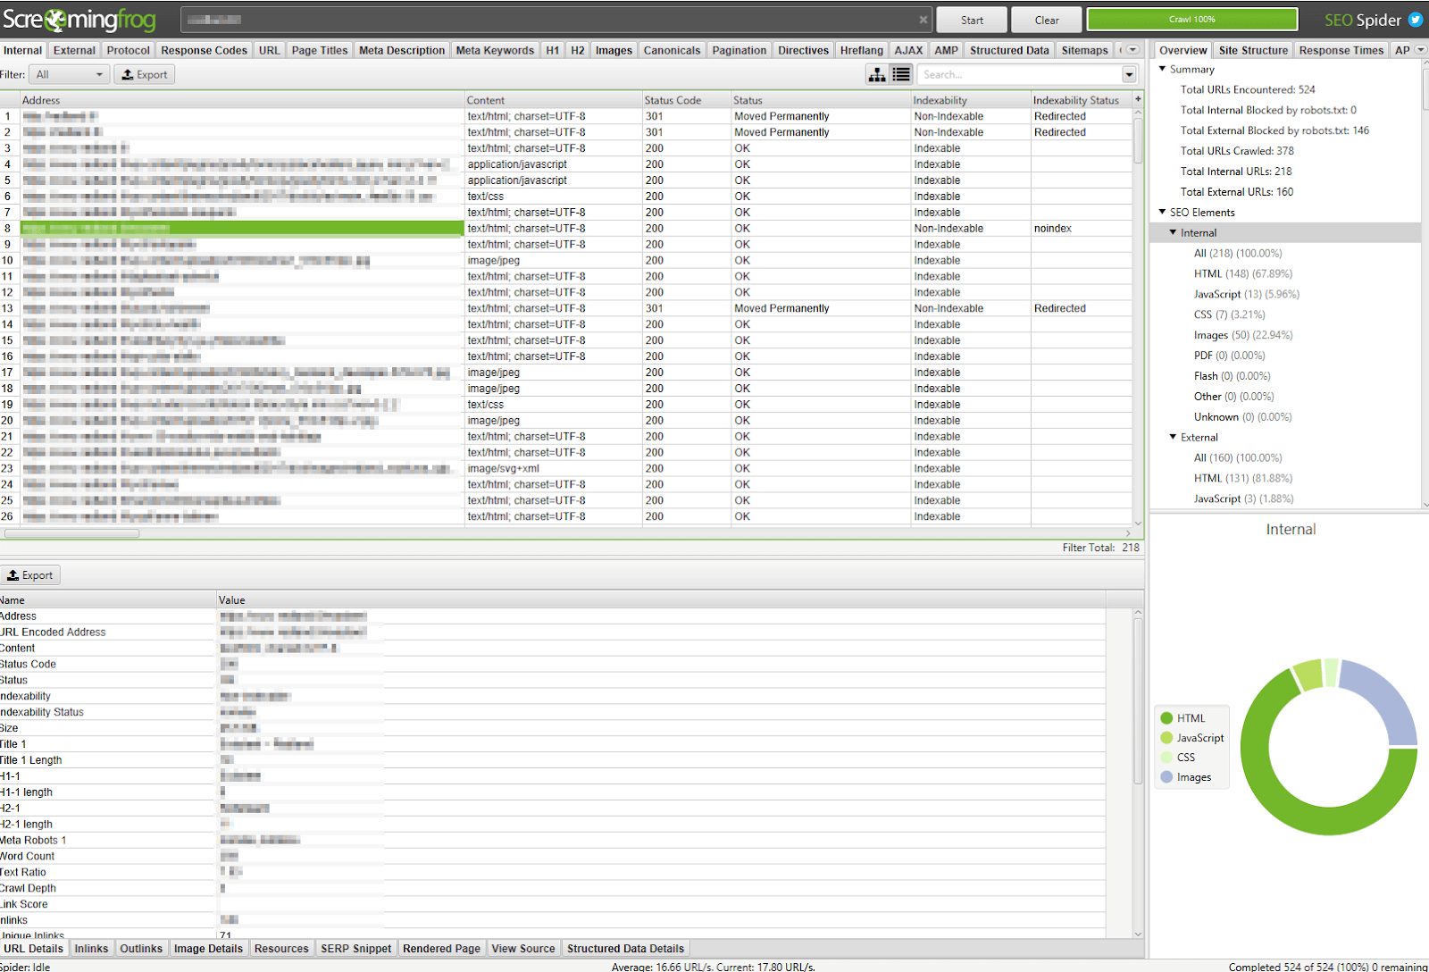The height and width of the screenshot is (972, 1429).
Task: Open the right panel tabs overflow arrow
Action: coord(1420,50)
